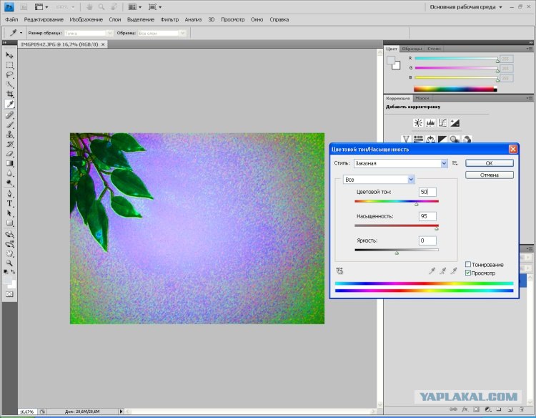
Task: Select the Clone Stamp tool
Action: [x=9, y=134]
